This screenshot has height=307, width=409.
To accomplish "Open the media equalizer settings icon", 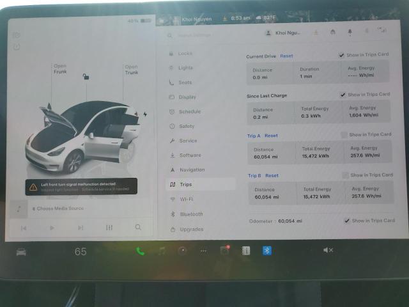I will [109, 228].
